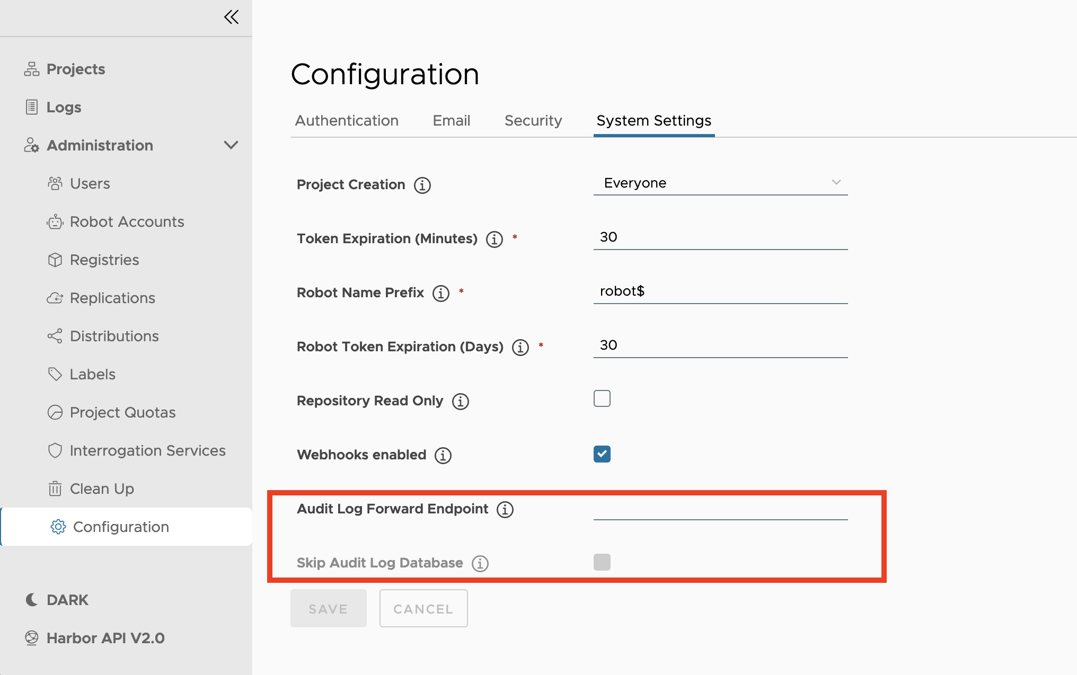Switch to the Security tab
Image resolution: width=1077 pixels, height=675 pixels.
[533, 121]
